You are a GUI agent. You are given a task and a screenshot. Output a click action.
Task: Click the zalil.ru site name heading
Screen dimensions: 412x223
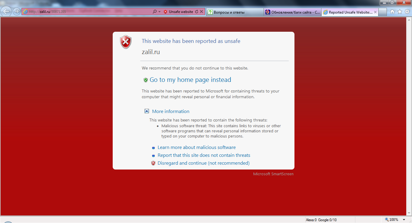pos(151,52)
